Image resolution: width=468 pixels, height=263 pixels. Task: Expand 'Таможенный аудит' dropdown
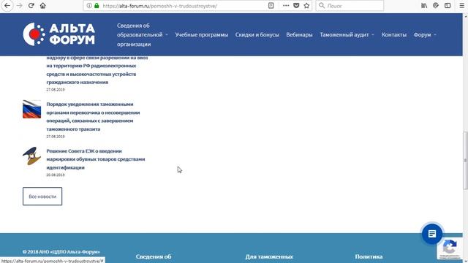[x=347, y=34]
